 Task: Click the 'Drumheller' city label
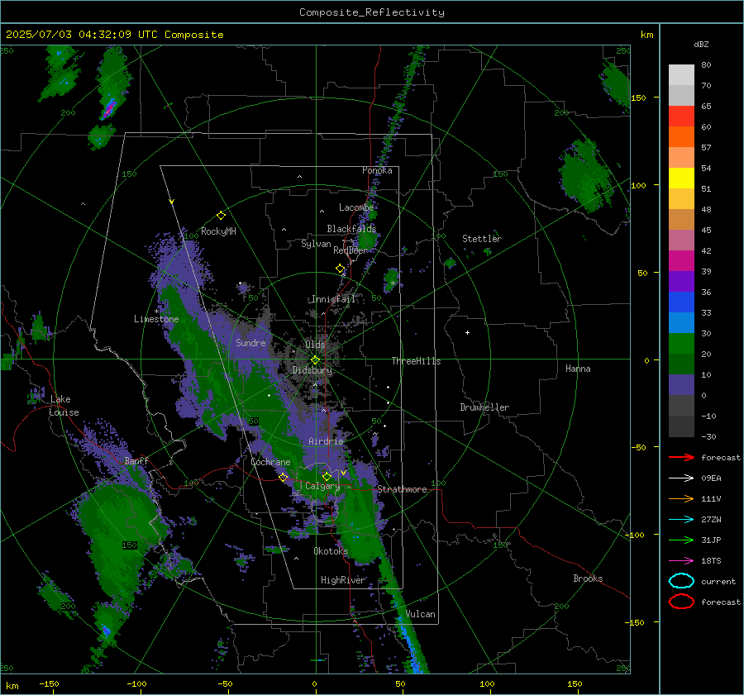coord(484,407)
